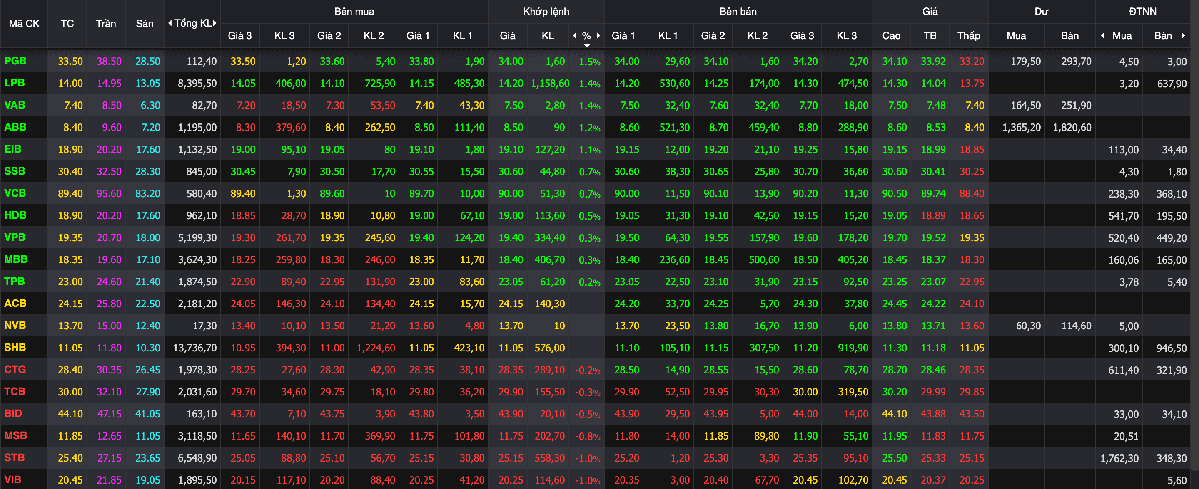Open the EIB stock symbol

pos(12,149)
